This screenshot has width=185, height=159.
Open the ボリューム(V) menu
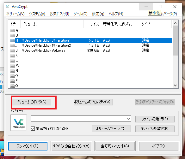coord(15,14)
